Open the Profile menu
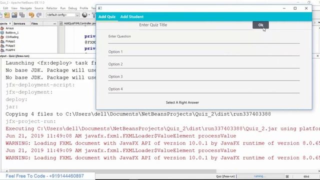Screen dimensions: 320x180 [84, 8]
